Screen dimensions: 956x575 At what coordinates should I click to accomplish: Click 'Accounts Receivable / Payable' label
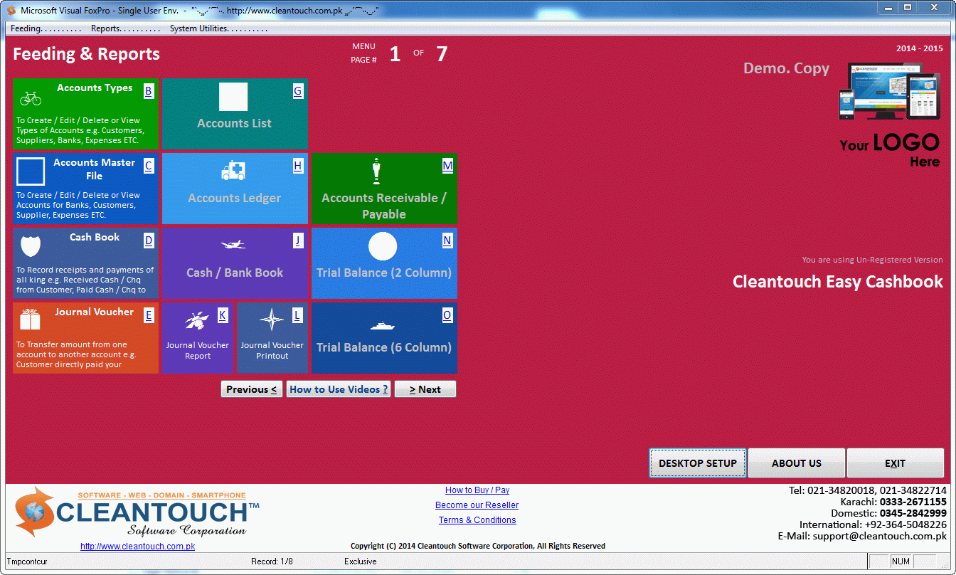point(384,206)
